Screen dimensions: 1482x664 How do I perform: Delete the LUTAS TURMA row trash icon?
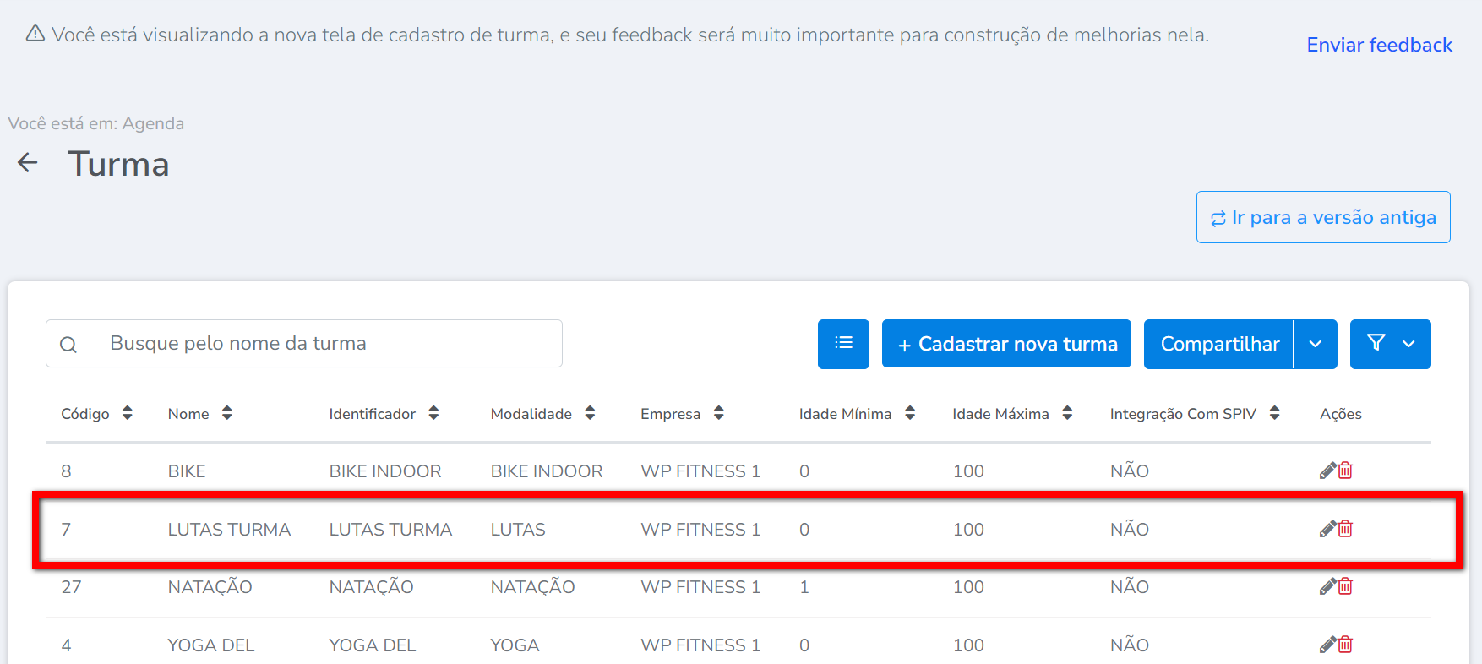1345,529
